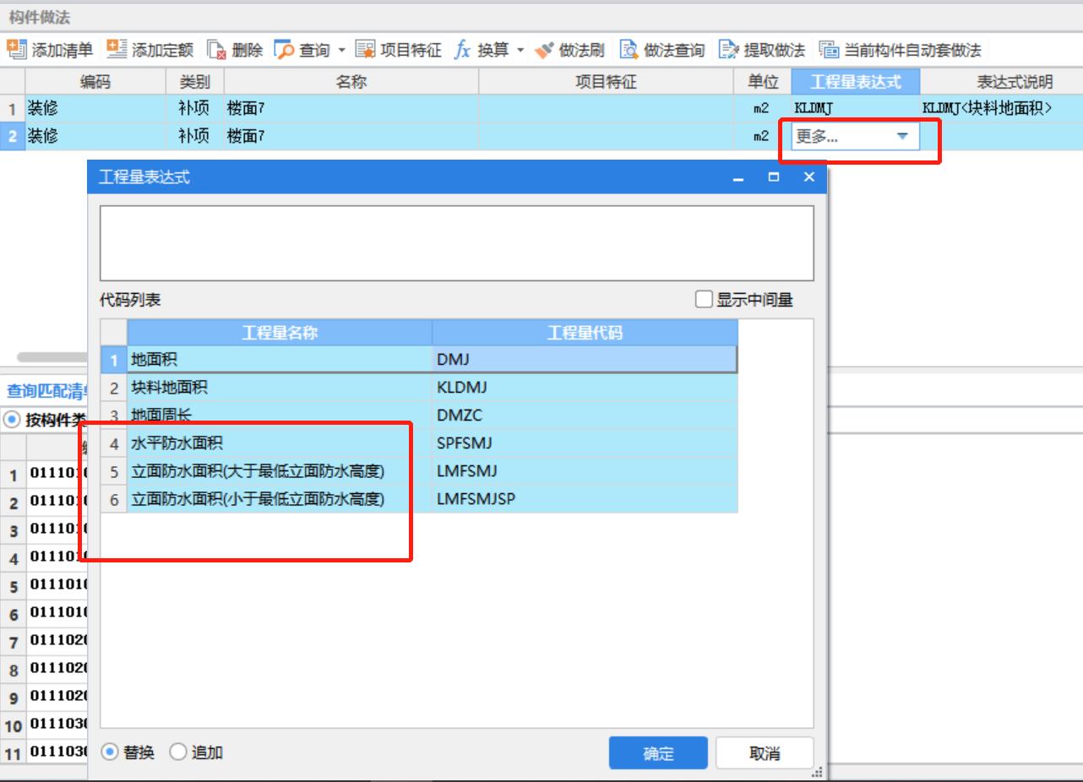Click 装修 code cell in row 2

(95, 135)
